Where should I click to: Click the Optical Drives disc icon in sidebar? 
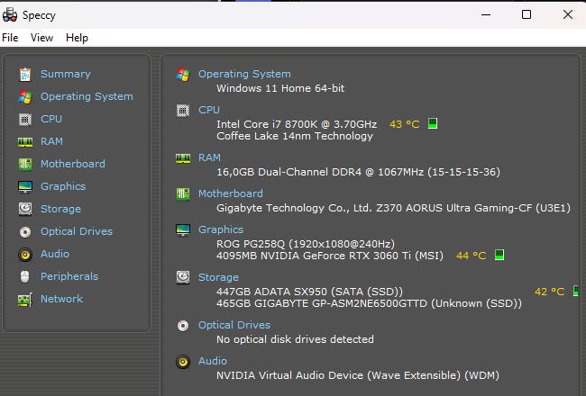pyautogui.click(x=25, y=231)
